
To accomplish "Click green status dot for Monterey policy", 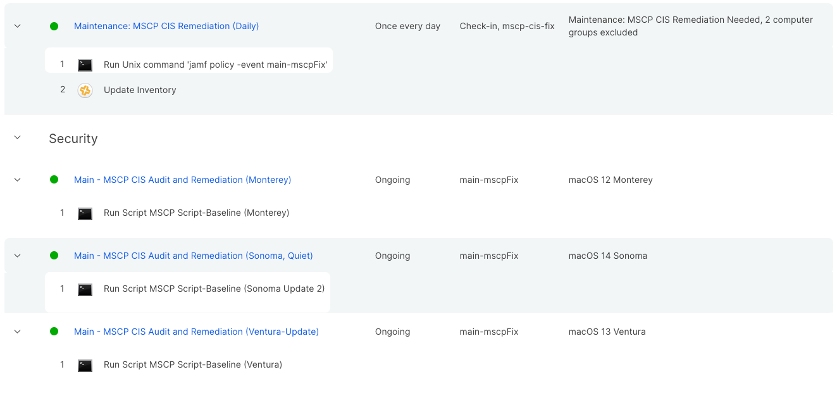I will click(x=54, y=180).
